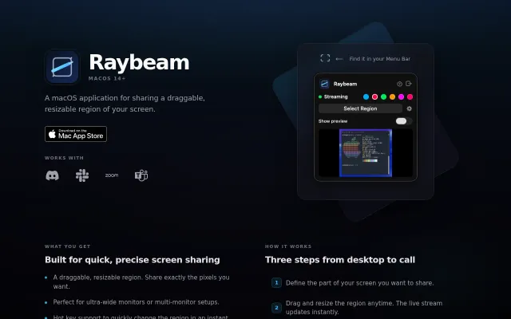Click the HOW IT WORKS label
Viewport: 511px width, 319px height.
288,246
